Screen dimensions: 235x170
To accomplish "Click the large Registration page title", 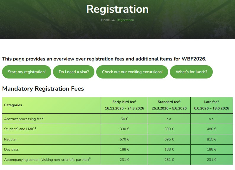I will pyautogui.click(x=117, y=9).
